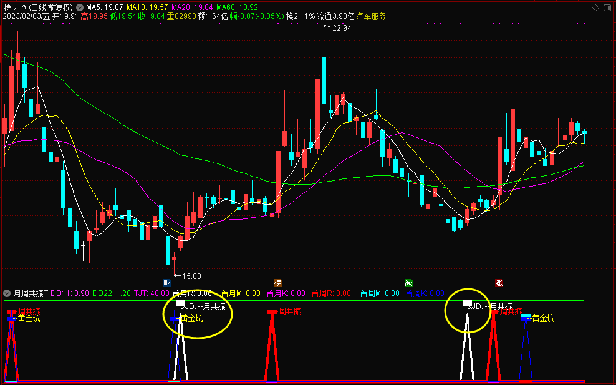Click the date 2023/02/03/五
Image resolution: width=616 pixels, height=385 pixels.
[x=26, y=16]
